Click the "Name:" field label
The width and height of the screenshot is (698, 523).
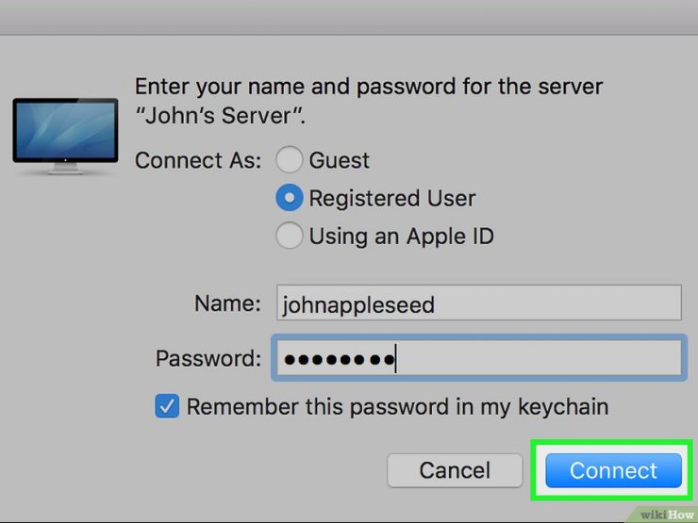(227, 303)
